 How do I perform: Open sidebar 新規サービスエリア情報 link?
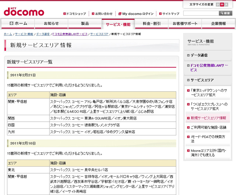[208, 118]
